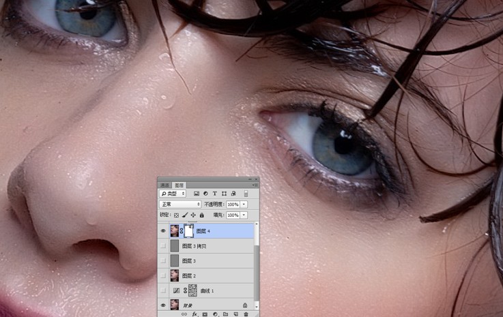Select layer name 曲线 1
Viewport: 503px width, 317px height.
point(207,290)
